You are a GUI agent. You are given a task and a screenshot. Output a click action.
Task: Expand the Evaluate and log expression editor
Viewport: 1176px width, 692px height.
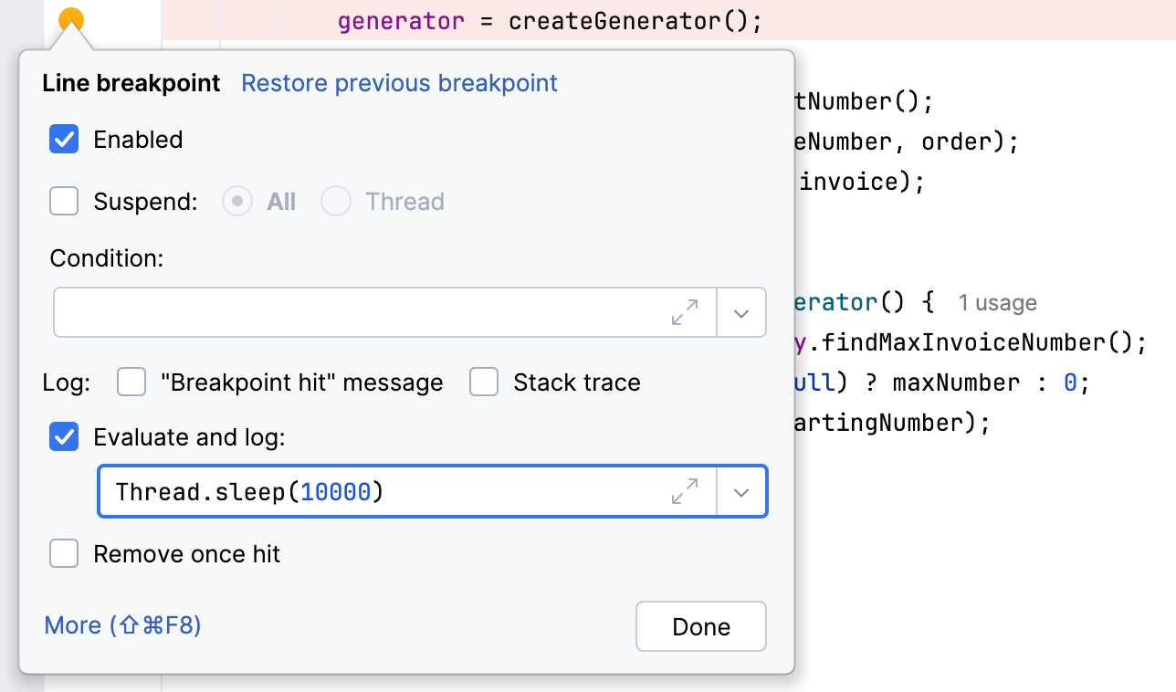pyautogui.click(x=685, y=492)
